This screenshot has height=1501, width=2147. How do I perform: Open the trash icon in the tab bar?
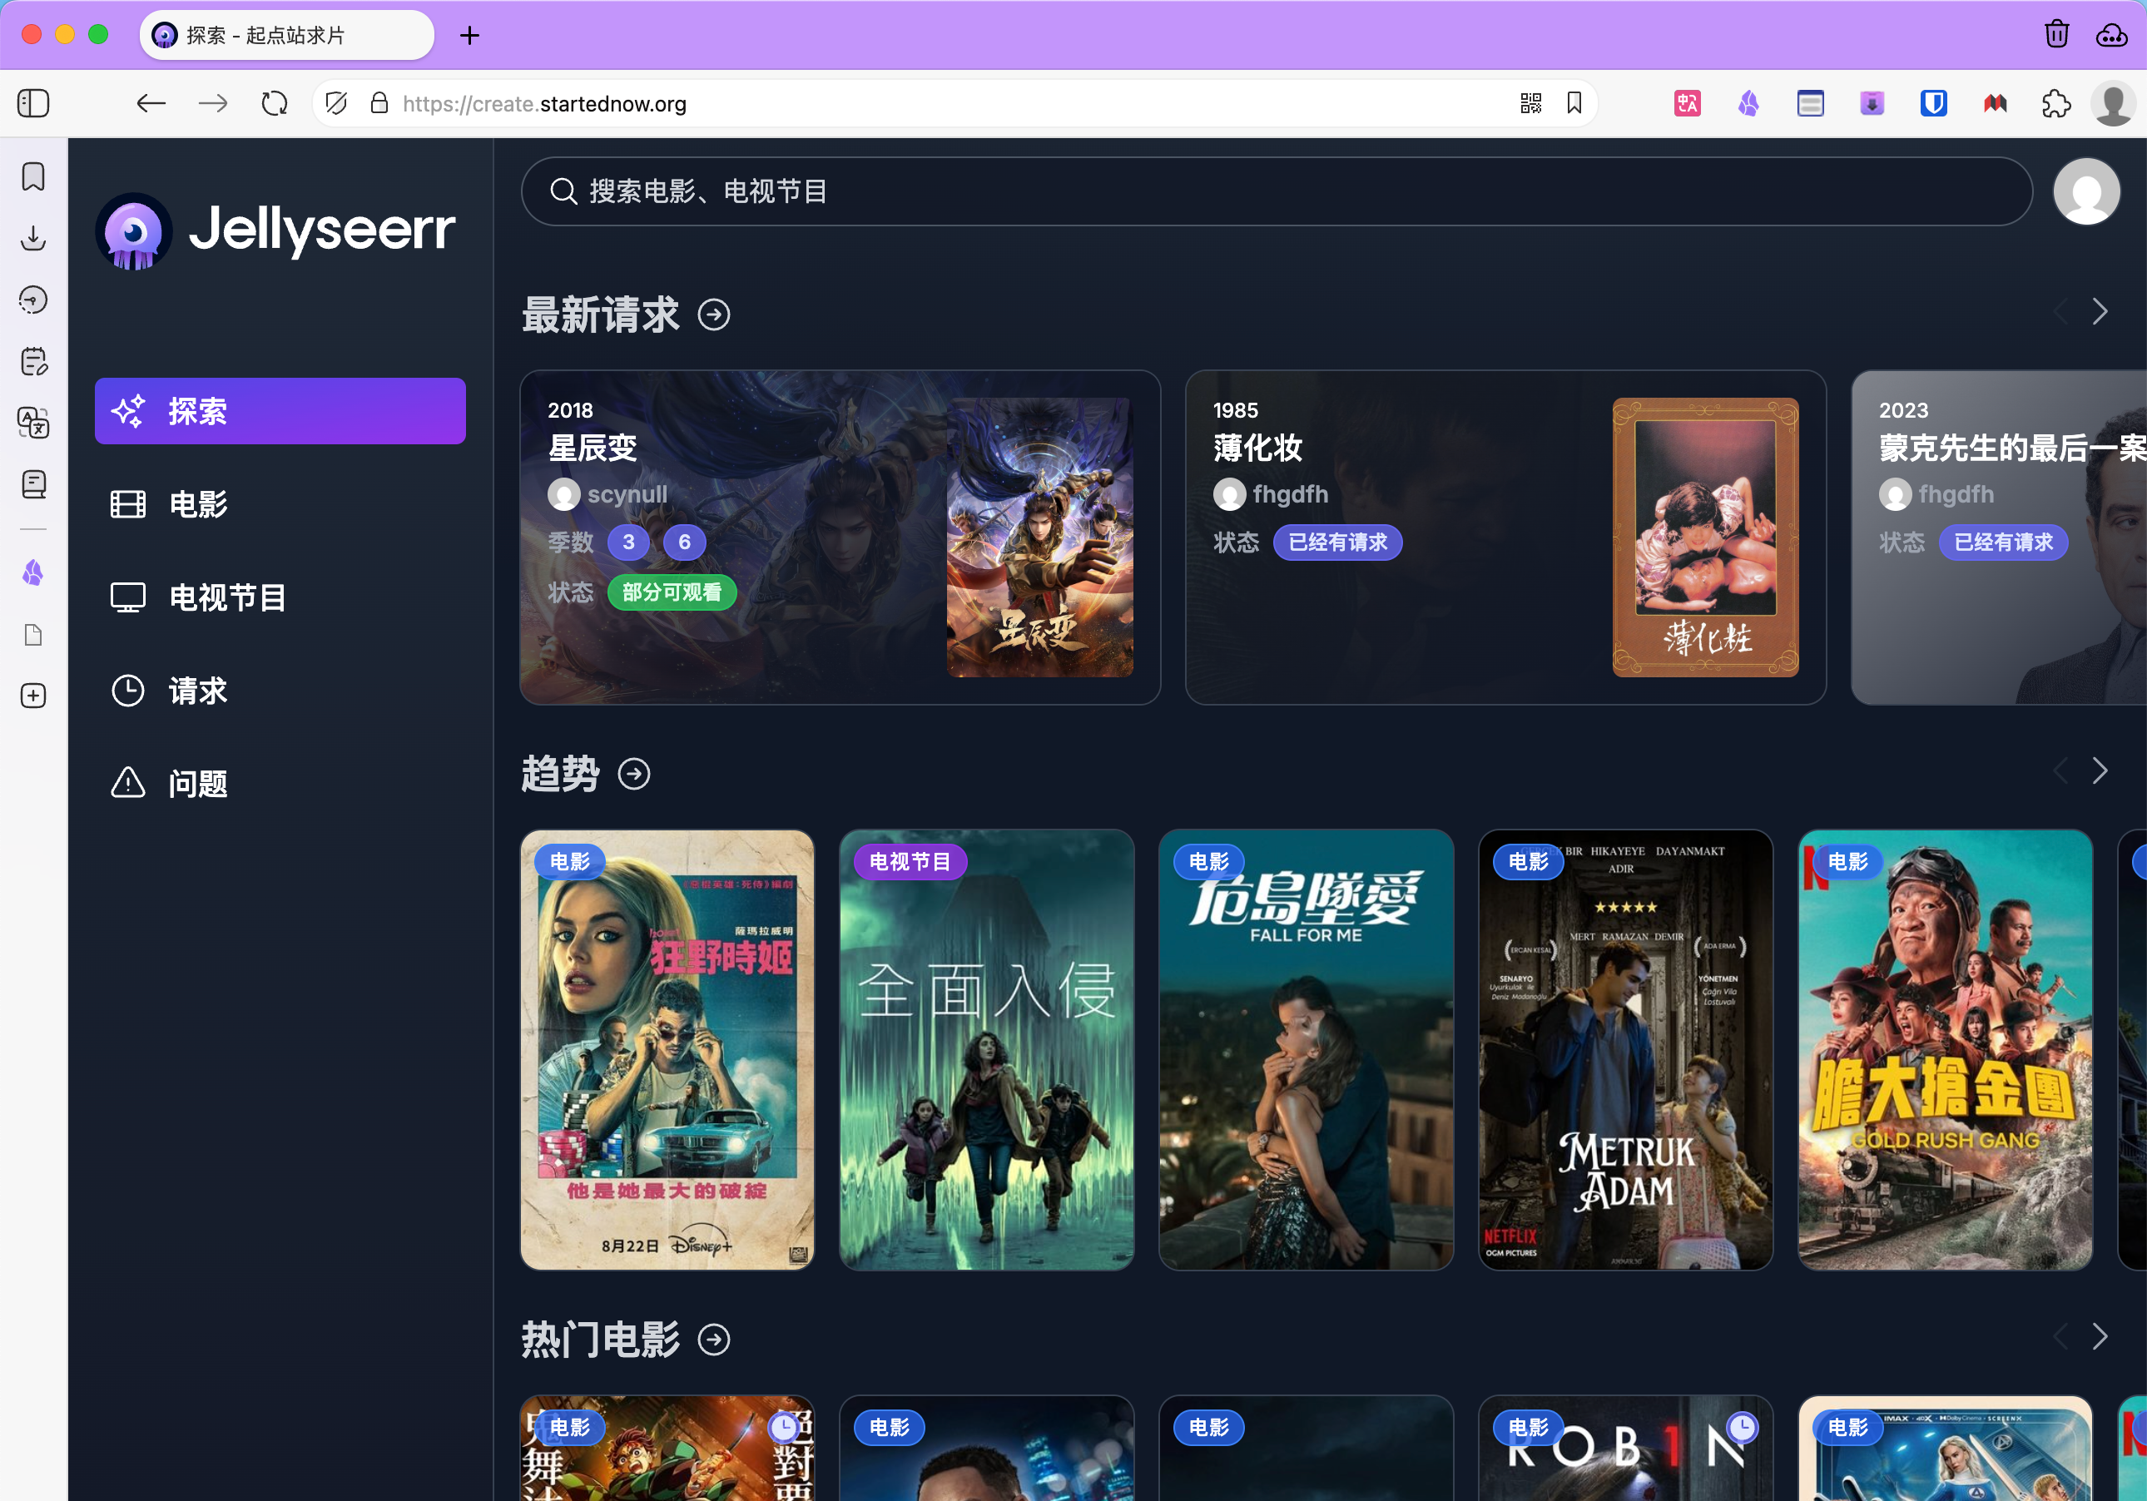click(2056, 35)
